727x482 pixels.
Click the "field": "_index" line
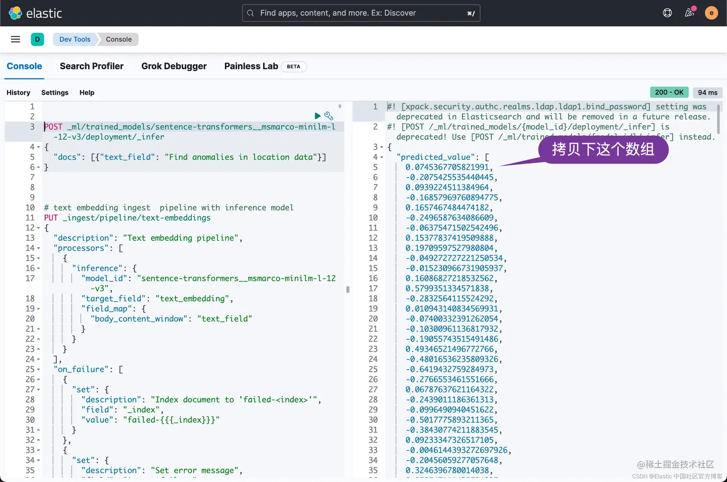(123, 410)
